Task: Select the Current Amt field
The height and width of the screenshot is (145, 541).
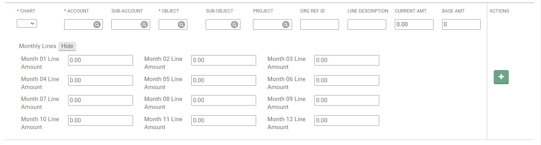Action: pyautogui.click(x=414, y=24)
